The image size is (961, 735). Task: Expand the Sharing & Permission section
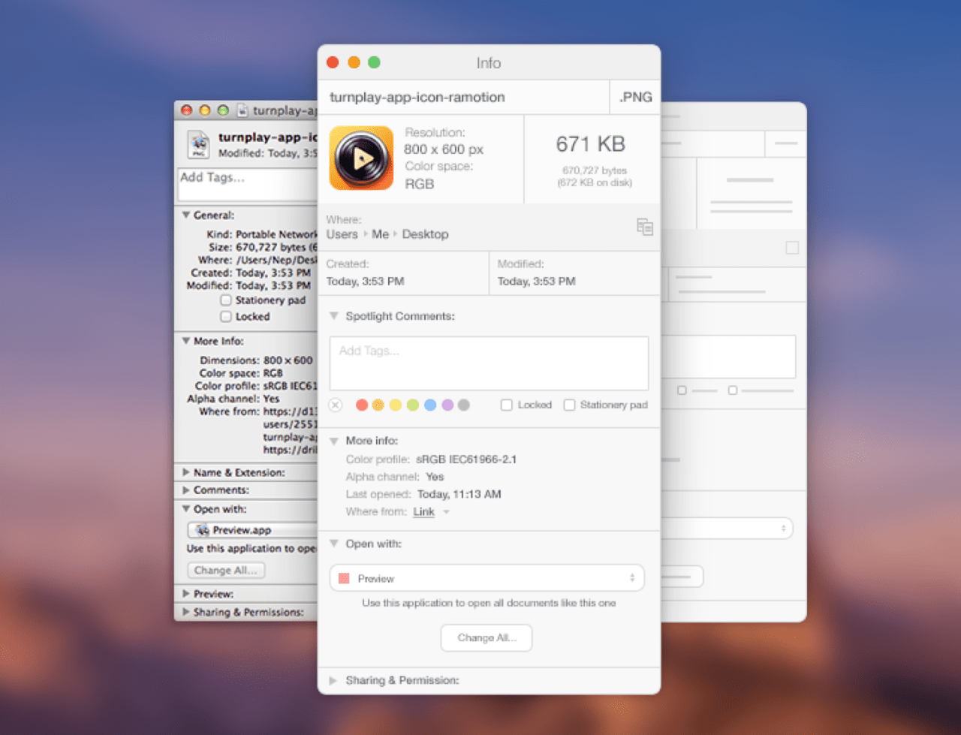[x=333, y=681]
